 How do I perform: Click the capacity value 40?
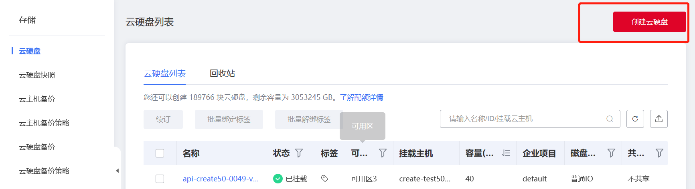(x=470, y=179)
